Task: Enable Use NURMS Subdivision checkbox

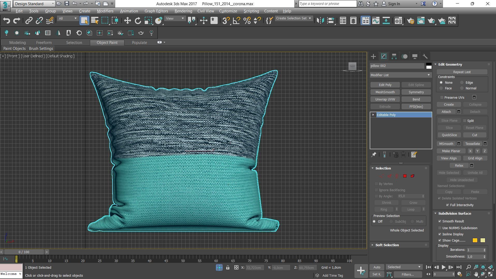Action: pos(440,228)
